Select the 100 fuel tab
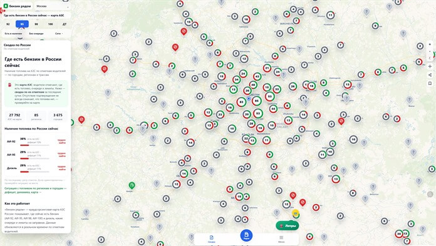Screen dimensions: 436x246 coord(50,24)
